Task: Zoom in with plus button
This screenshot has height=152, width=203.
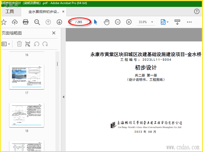Action: pyautogui.click(x=129, y=22)
